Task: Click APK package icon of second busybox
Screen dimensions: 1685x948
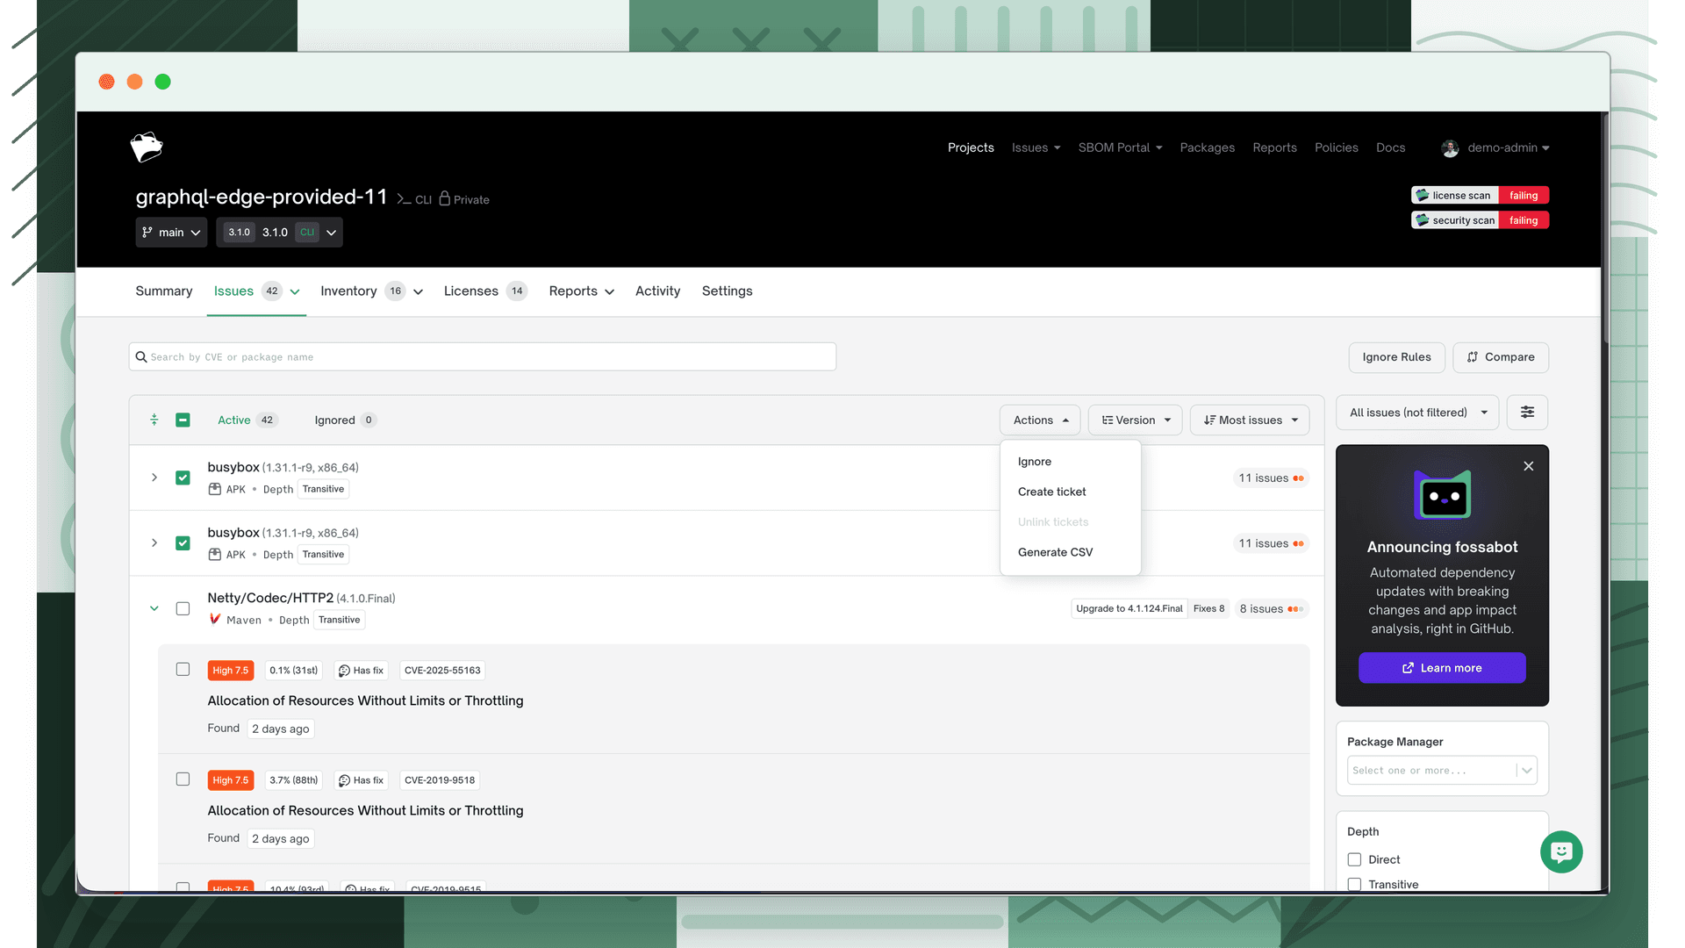Action: [x=215, y=555]
